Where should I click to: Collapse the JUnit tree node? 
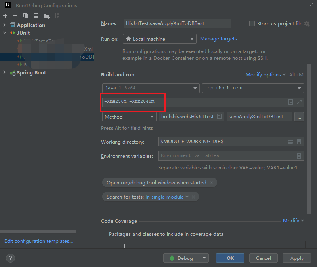coord(4,33)
